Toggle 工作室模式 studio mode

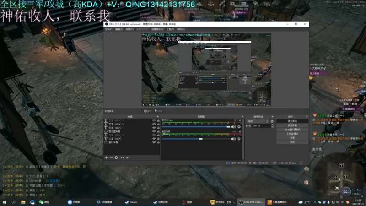coord(292,134)
